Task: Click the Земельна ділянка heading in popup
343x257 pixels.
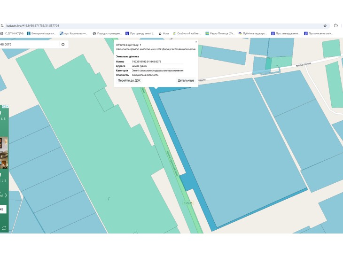Action: 127,56
